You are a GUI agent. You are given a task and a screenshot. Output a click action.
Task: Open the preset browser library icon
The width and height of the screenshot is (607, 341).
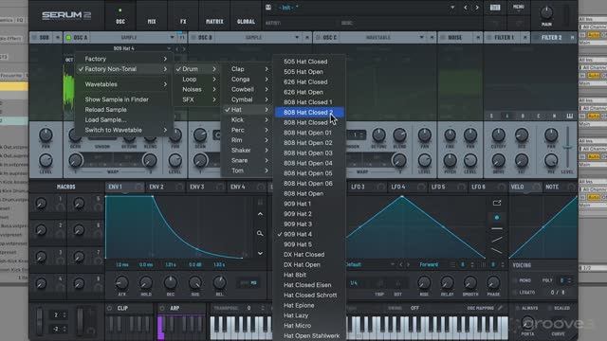pos(495,8)
